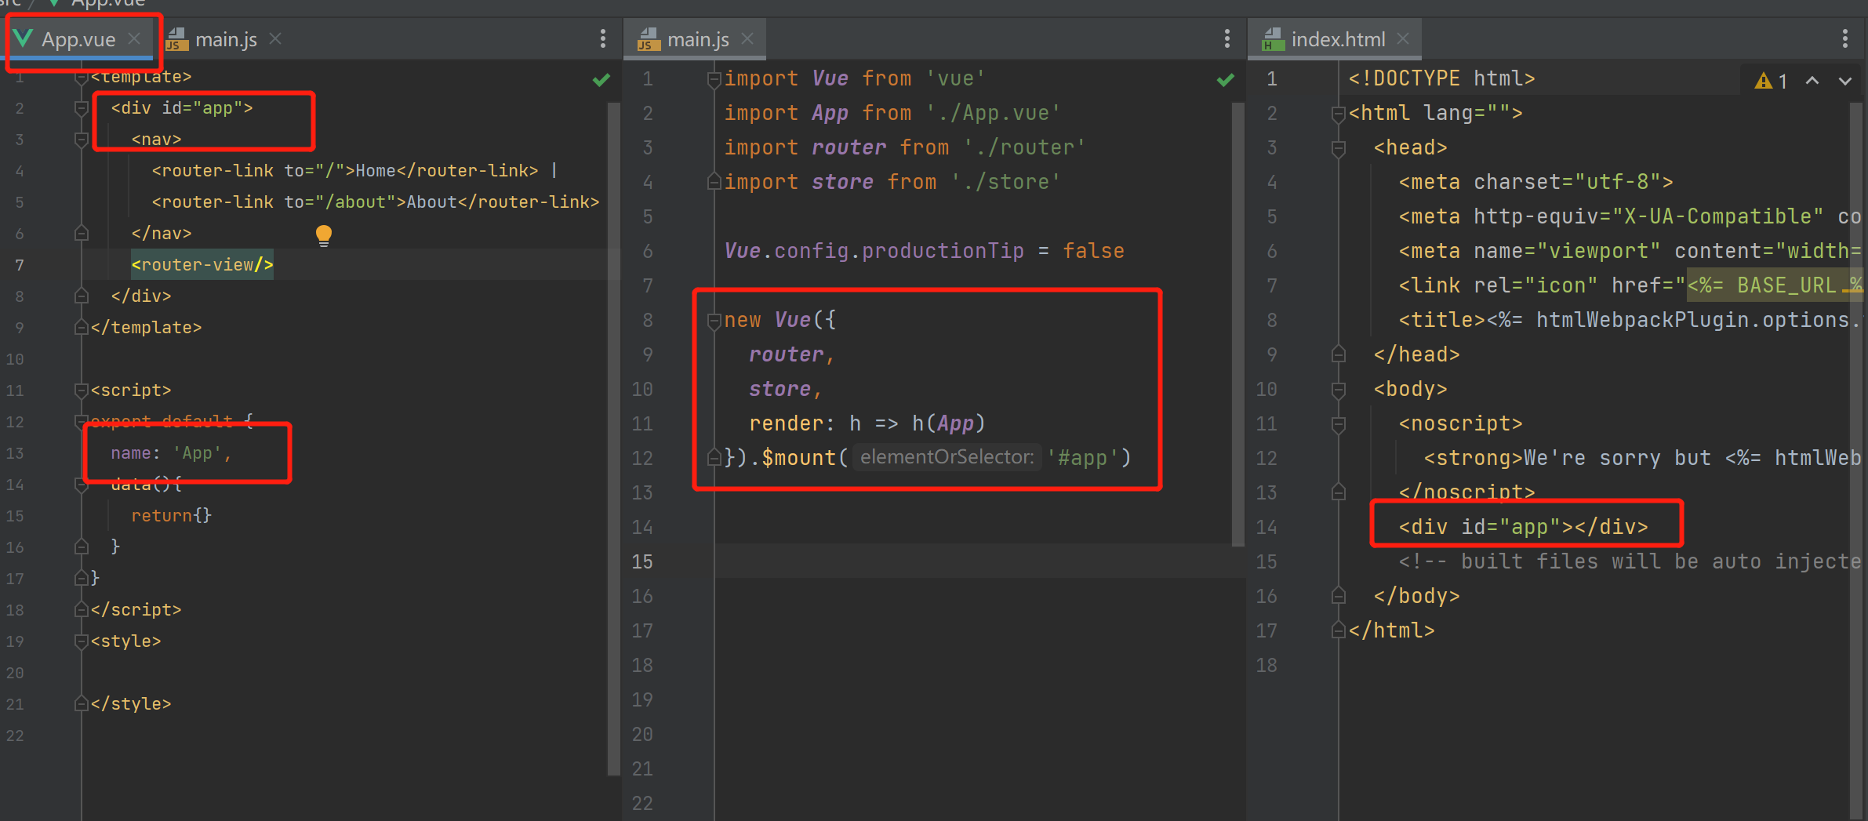Close main.js tab in middle editor pane
Screen dimensions: 1868x821
747,38
